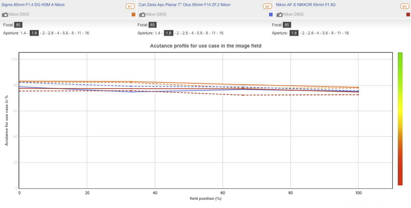Click the highlighted 1.8 aperture for the NIKKOR lens
Viewport: 411px width, 208px height.
(294, 33)
